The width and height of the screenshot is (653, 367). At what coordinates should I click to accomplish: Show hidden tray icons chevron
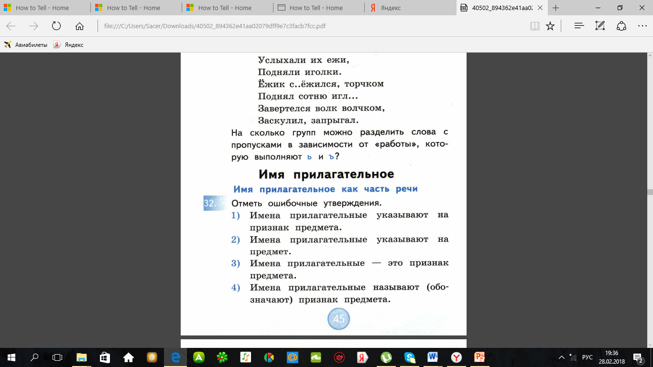(x=562, y=357)
